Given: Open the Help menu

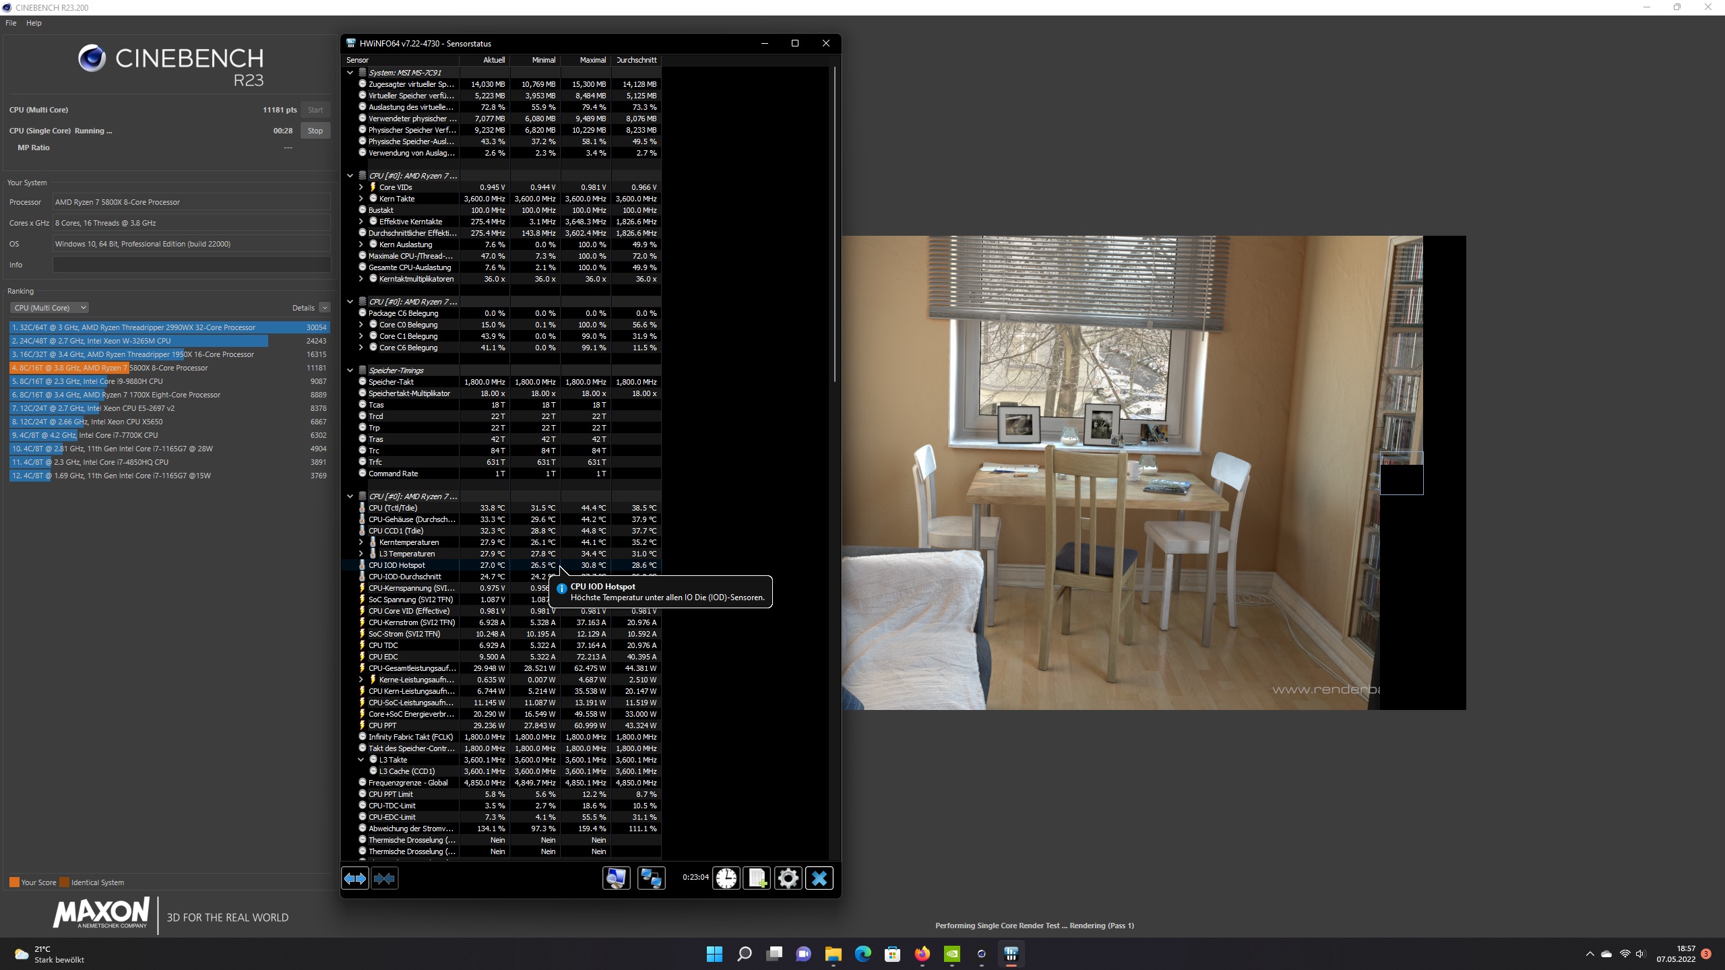Looking at the screenshot, I should click(x=34, y=23).
